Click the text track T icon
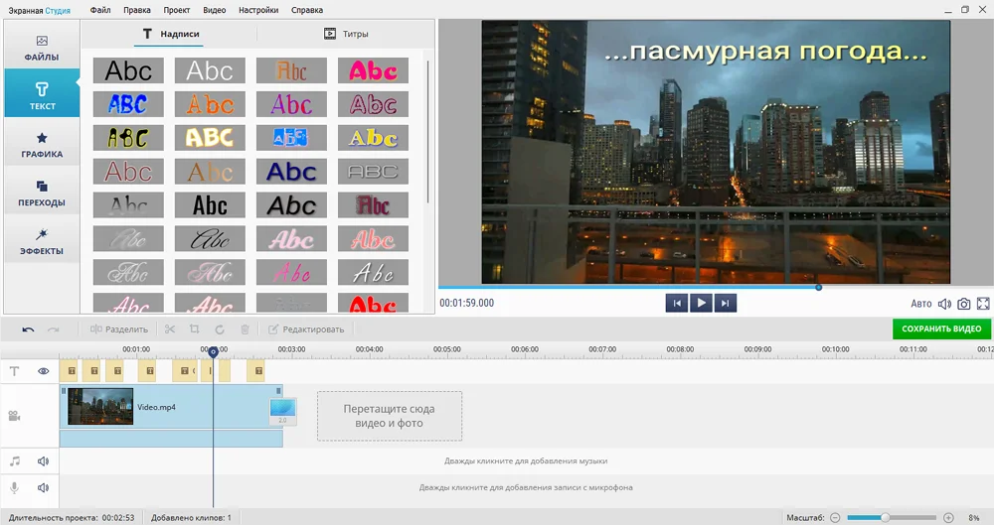This screenshot has width=994, height=525. point(15,371)
